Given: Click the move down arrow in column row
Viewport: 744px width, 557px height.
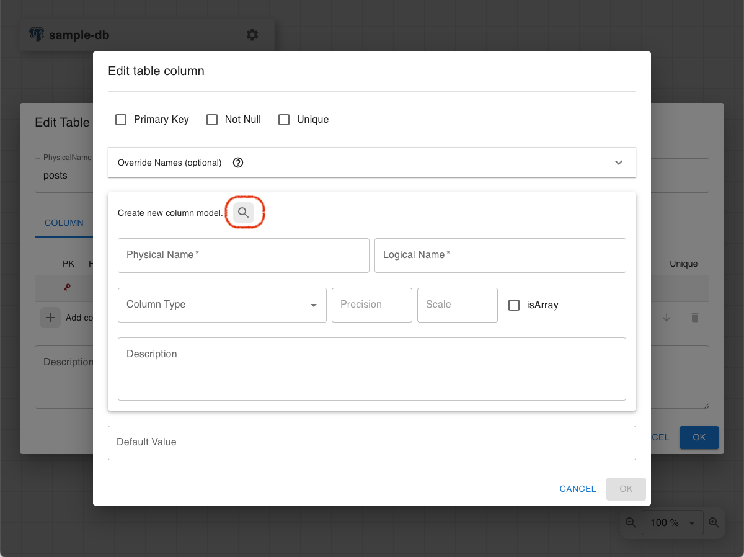Looking at the screenshot, I should click(x=666, y=317).
